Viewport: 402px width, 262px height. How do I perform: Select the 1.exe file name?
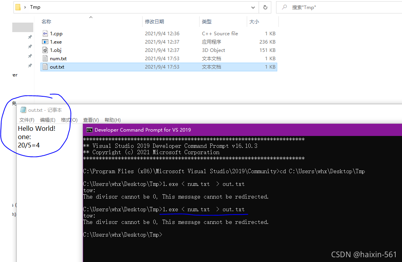click(55, 42)
